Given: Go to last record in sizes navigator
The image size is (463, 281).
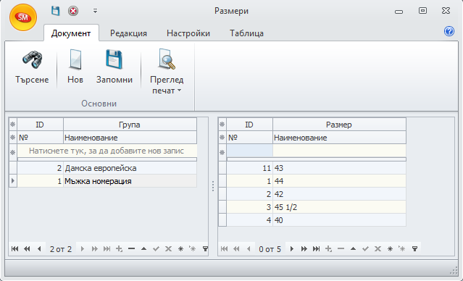Looking at the screenshot, I should coord(316,249).
